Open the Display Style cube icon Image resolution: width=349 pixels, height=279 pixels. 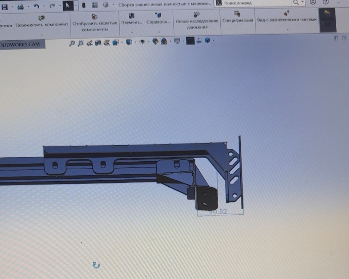coord(129,42)
